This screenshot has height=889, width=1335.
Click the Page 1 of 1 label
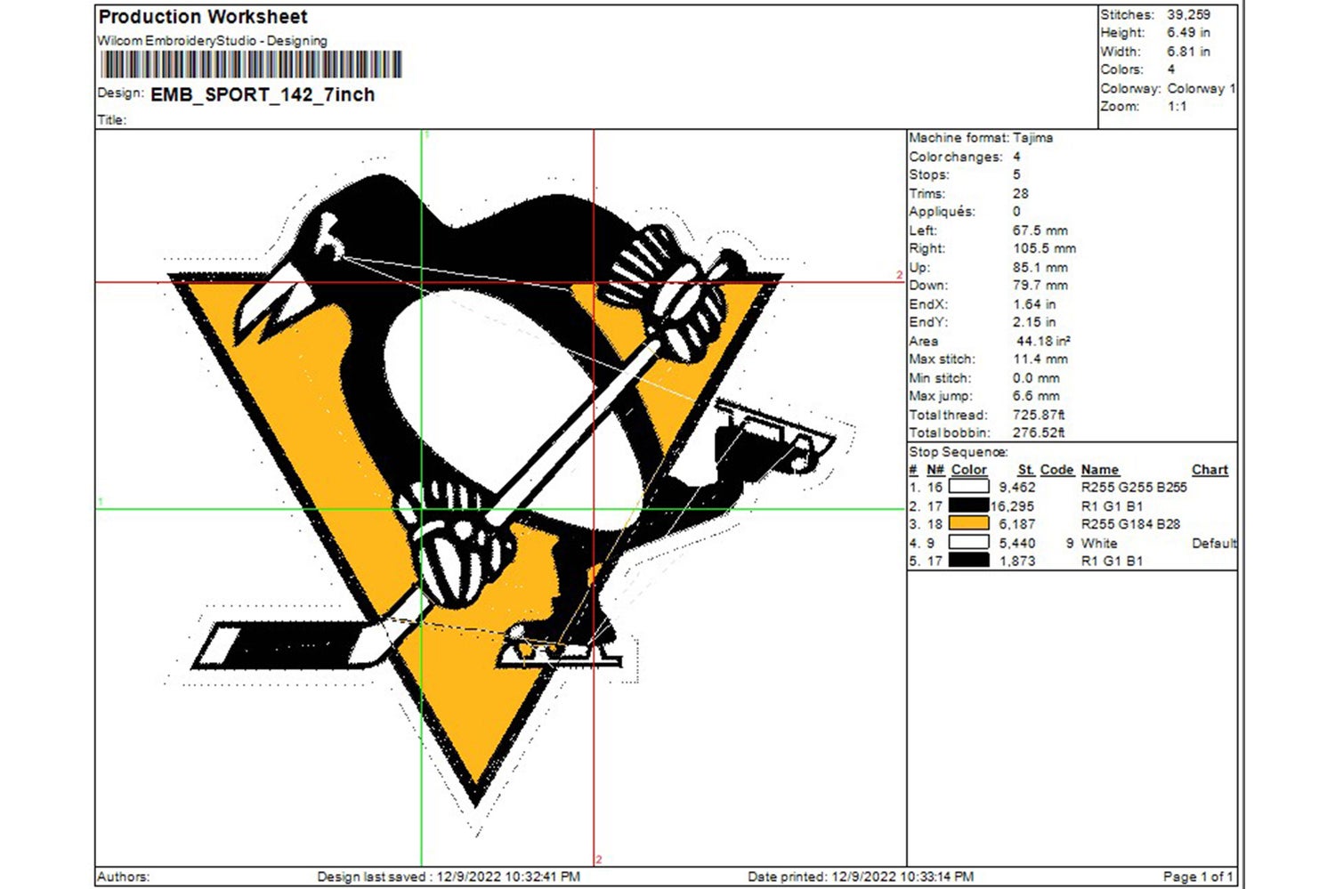pos(1197,875)
